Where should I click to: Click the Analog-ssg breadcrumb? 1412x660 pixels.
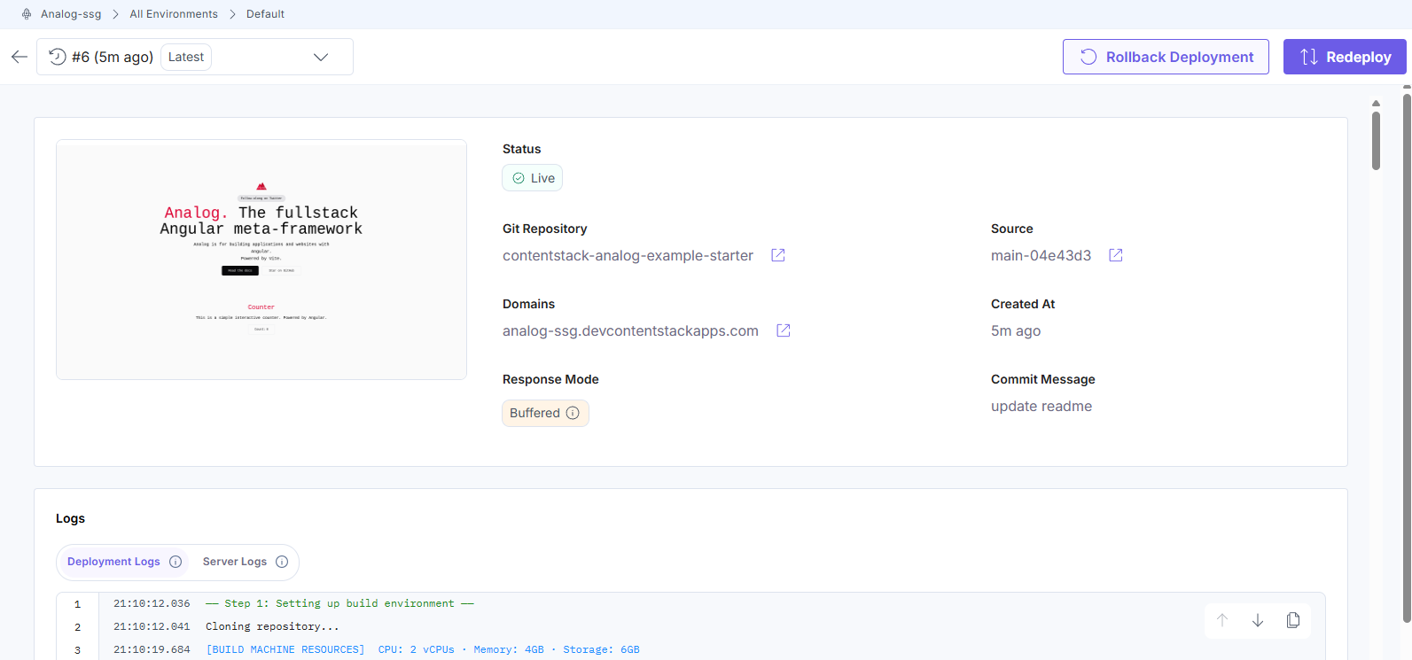coord(71,14)
